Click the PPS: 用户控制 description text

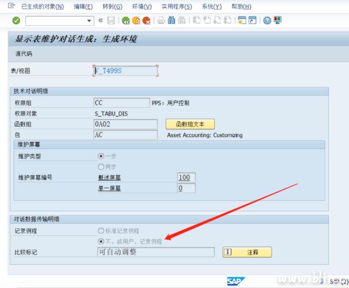(x=171, y=103)
